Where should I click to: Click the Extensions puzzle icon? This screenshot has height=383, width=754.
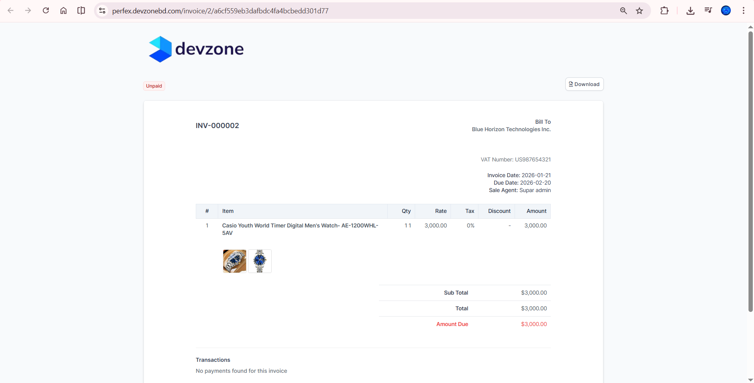(664, 11)
